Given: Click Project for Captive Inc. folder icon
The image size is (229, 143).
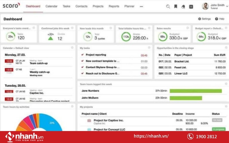Looking at the screenshot, I should coord(89,121).
